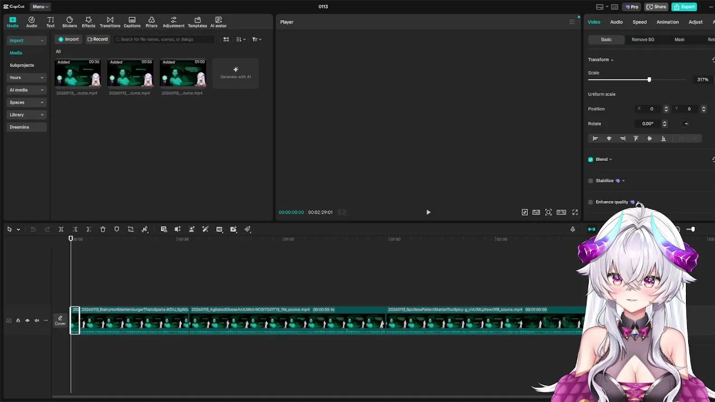Expand the Yours section
Screen dimensions: 715x402
pyautogui.click(x=26, y=78)
